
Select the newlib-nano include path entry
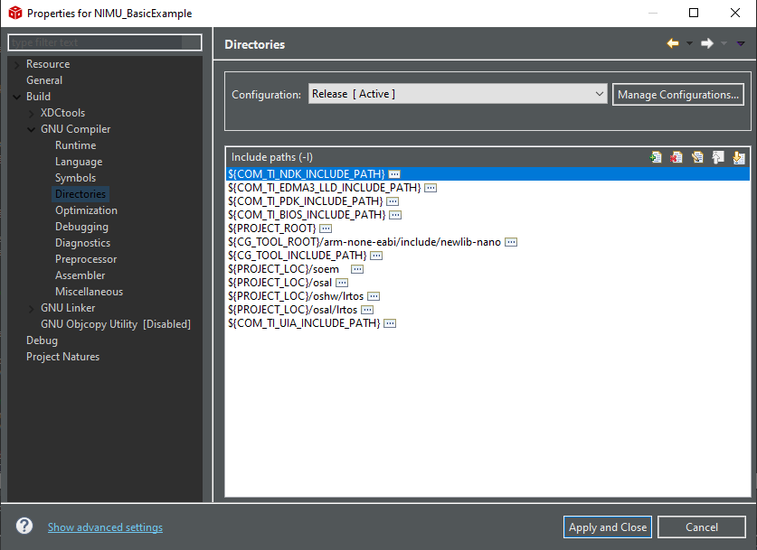pyautogui.click(x=364, y=241)
